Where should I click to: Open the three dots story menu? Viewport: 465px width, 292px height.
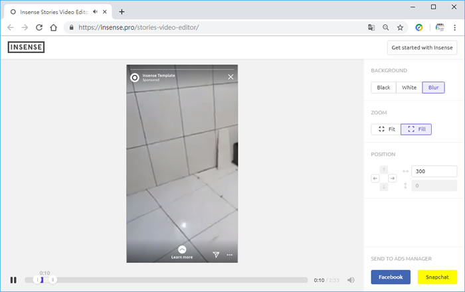(x=230, y=255)
